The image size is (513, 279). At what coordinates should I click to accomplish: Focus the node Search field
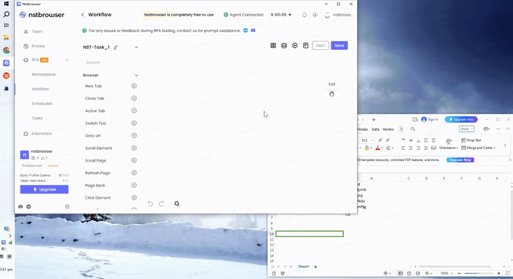coord(109,62)
